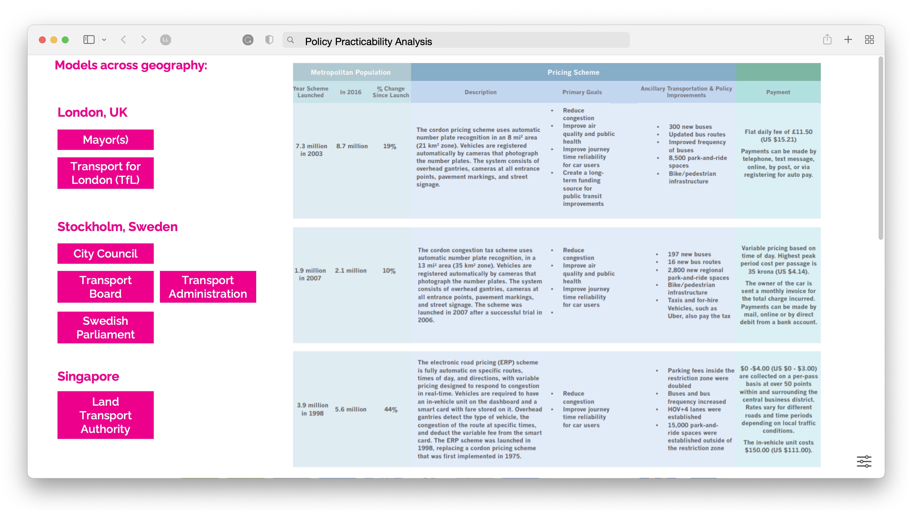Select the Transport for London (TfL) box
Screen dimensions: 908x510
pos(106,173)
